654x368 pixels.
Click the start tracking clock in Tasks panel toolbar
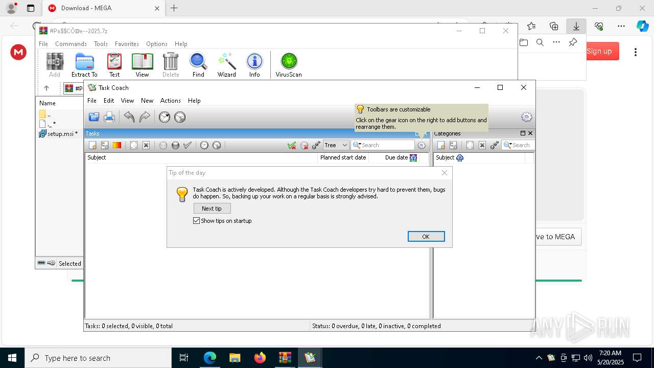[204, 146]
